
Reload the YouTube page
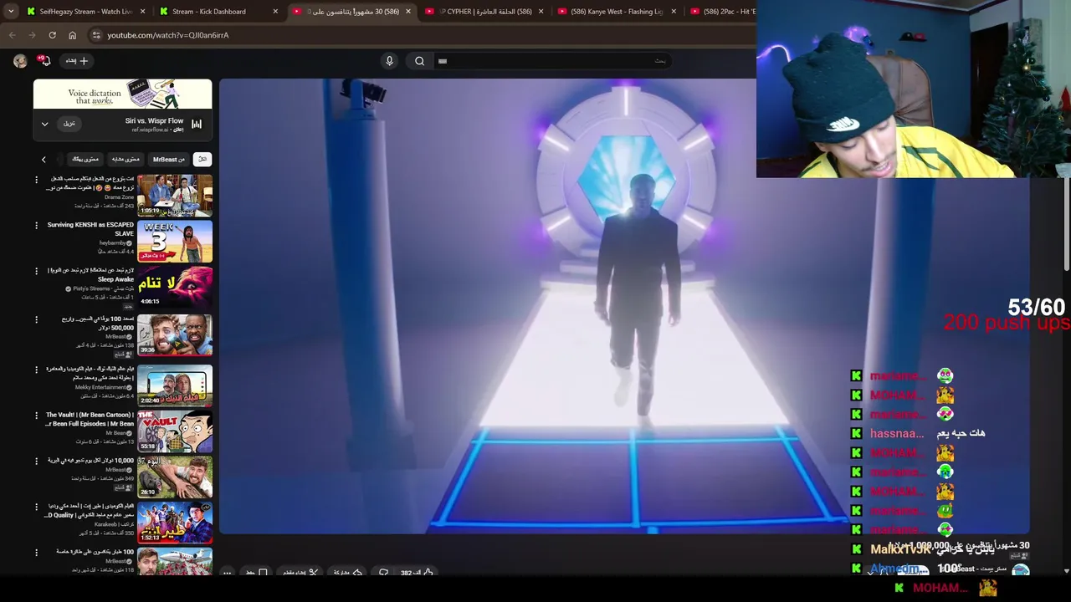tap(52, 35)
